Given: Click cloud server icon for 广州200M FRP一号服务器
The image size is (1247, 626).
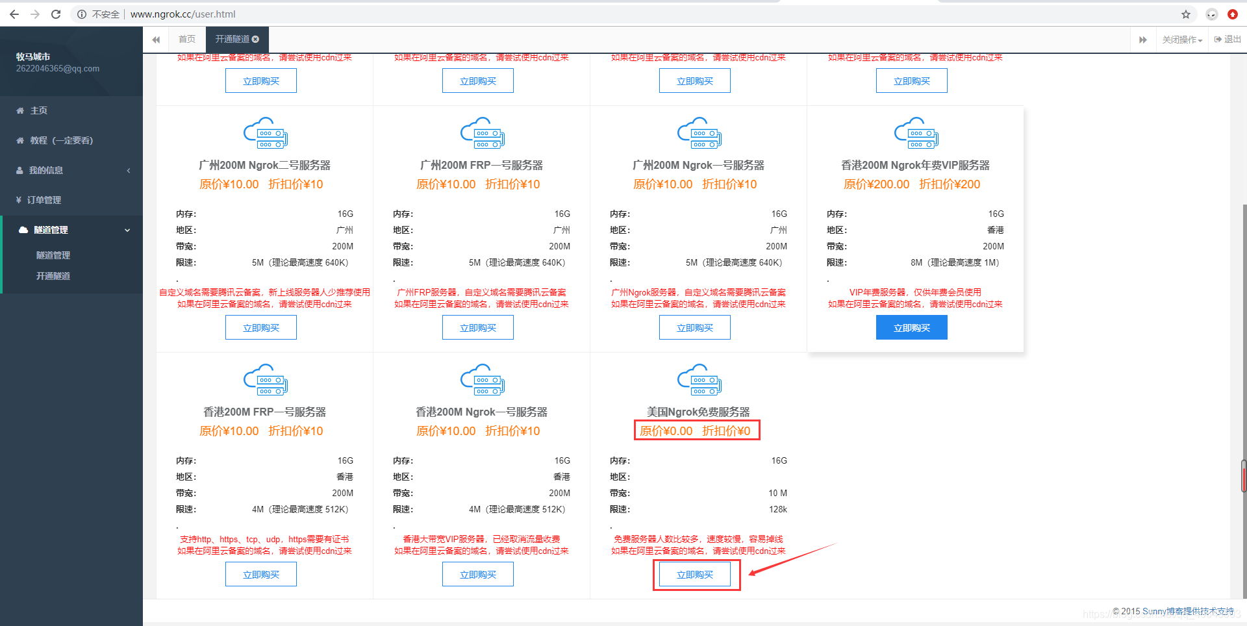Looking at the screenshot, I should [x=482, y=133].
